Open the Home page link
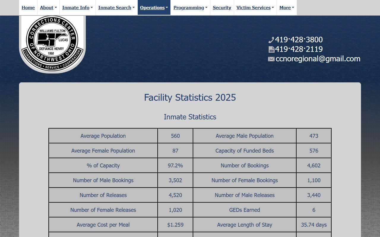Image resolution: width=380 pixels, height=237 pixels. (28, 7)
